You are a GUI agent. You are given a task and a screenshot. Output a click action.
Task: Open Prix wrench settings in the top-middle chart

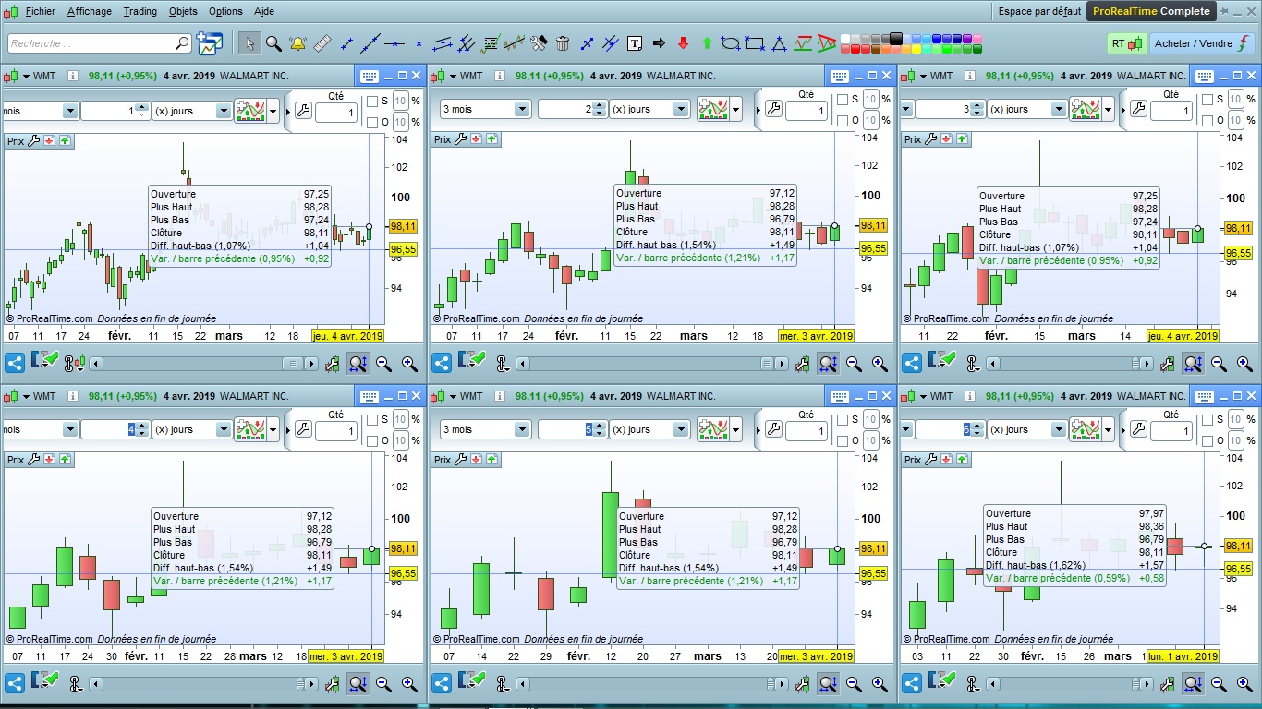point(461,139)
